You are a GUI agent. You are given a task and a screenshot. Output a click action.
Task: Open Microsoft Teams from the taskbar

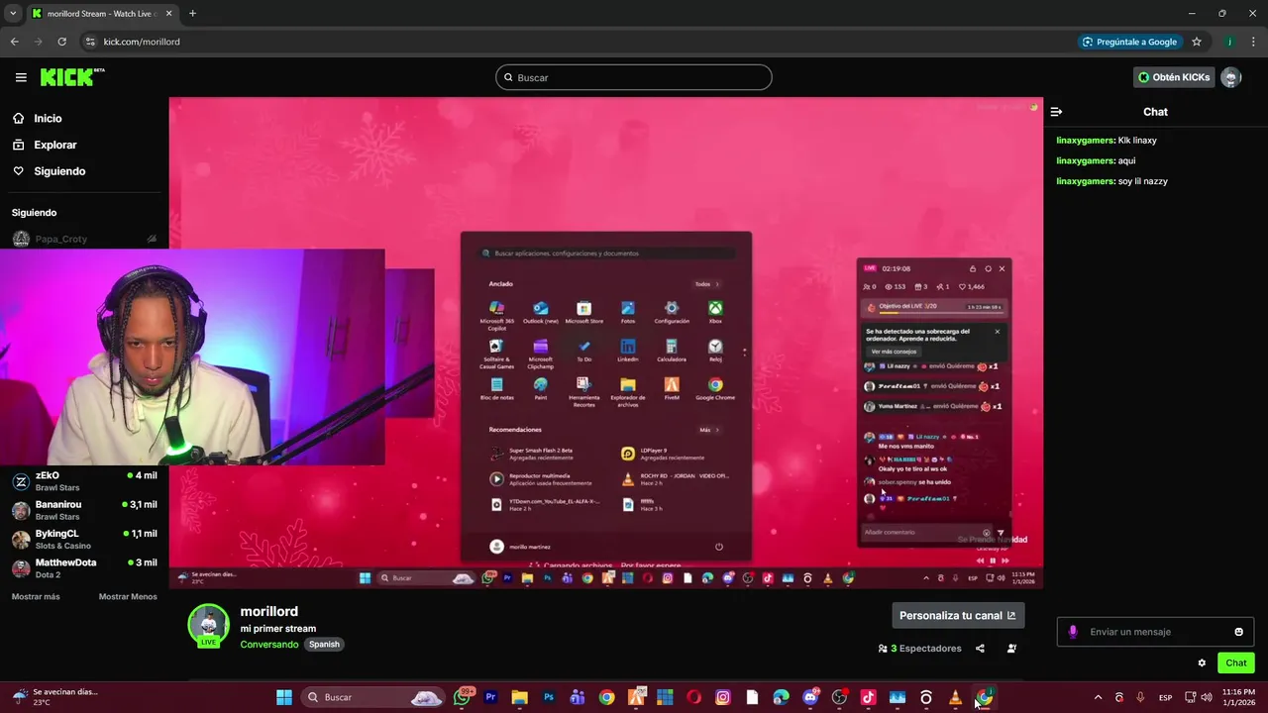[578, 697]
